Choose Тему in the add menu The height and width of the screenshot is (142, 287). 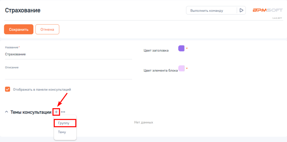point(62,132)
